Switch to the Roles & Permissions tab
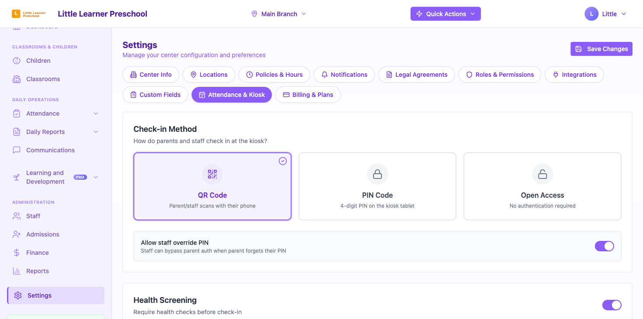The image size is (643, 319). pos(500,75)
